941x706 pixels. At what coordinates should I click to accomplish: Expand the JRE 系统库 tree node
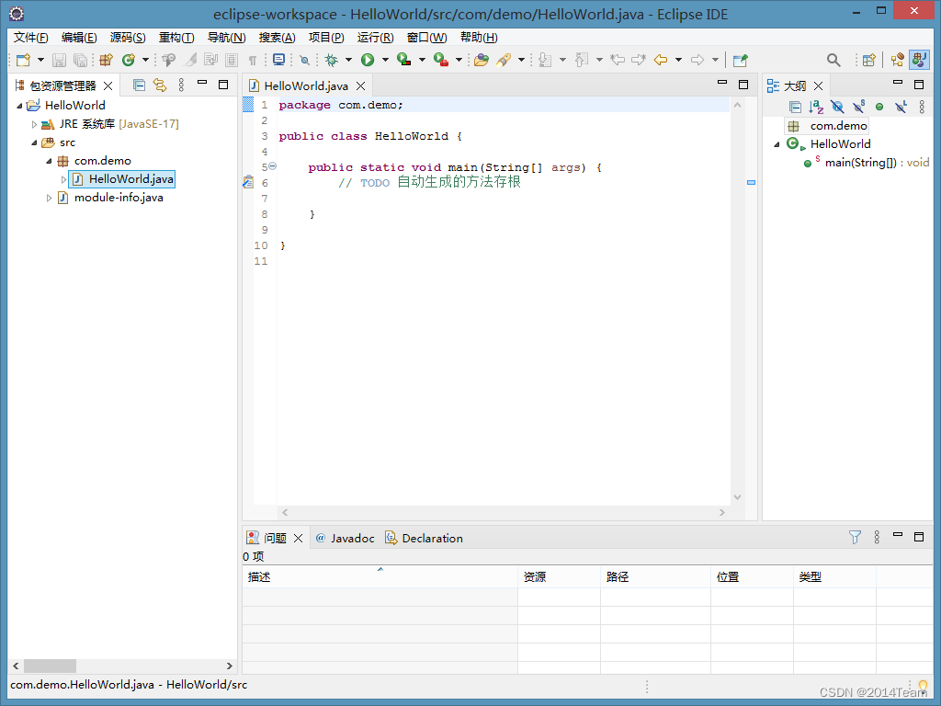[35, 124]
